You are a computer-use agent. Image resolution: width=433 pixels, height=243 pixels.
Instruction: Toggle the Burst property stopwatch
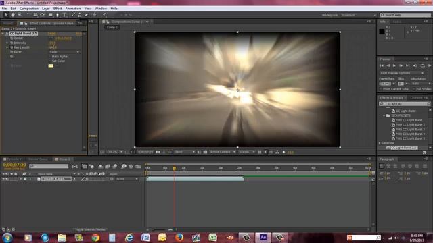point(12,52)
